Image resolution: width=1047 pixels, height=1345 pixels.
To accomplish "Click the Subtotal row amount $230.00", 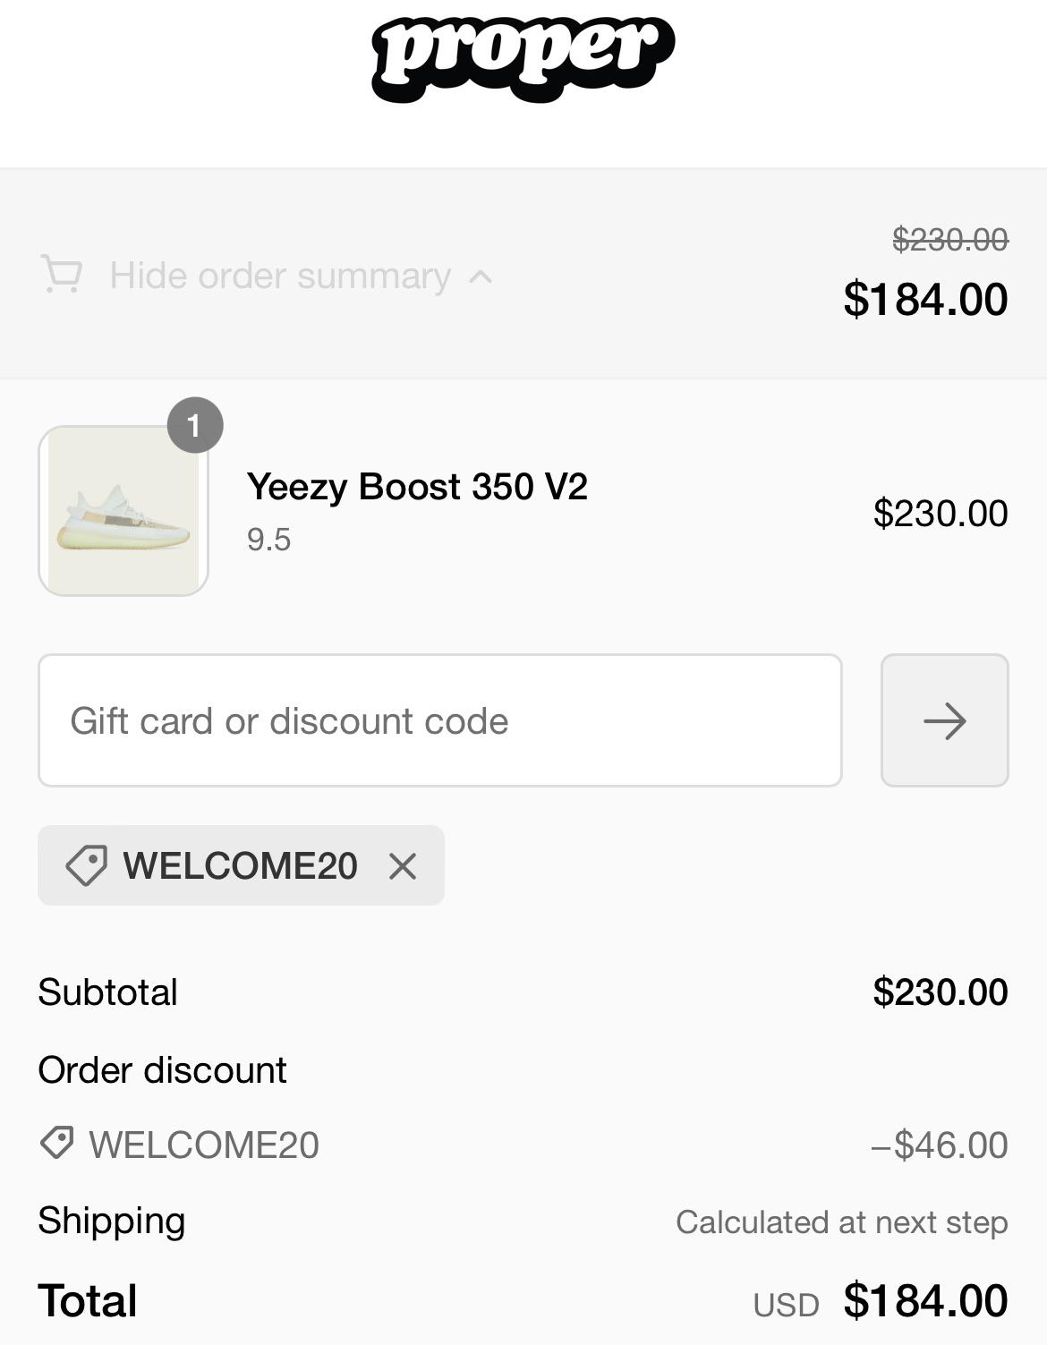I will [940, 992].
